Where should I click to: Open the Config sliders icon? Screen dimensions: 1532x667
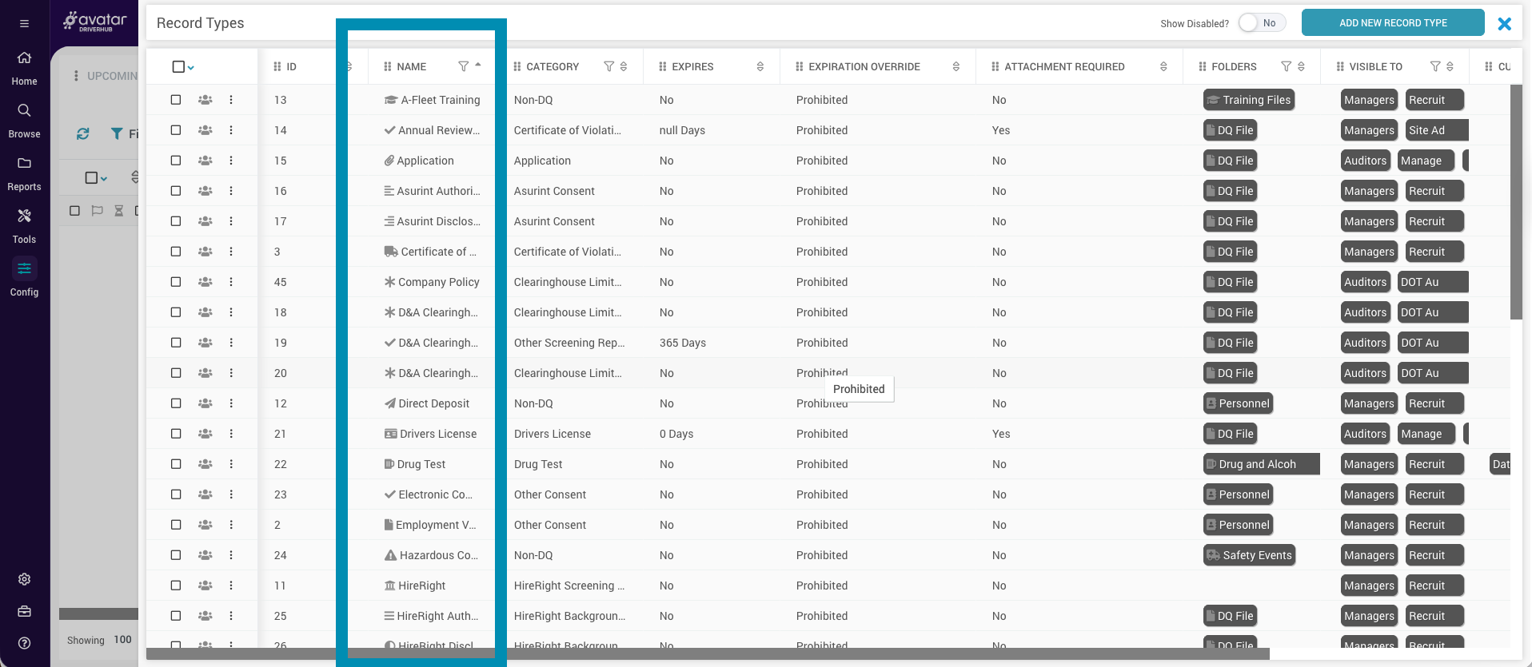24,268
